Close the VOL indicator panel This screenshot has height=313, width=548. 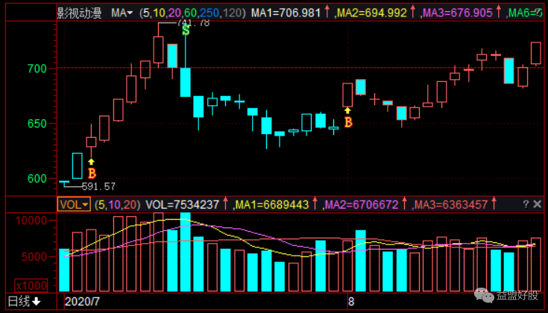537,204
